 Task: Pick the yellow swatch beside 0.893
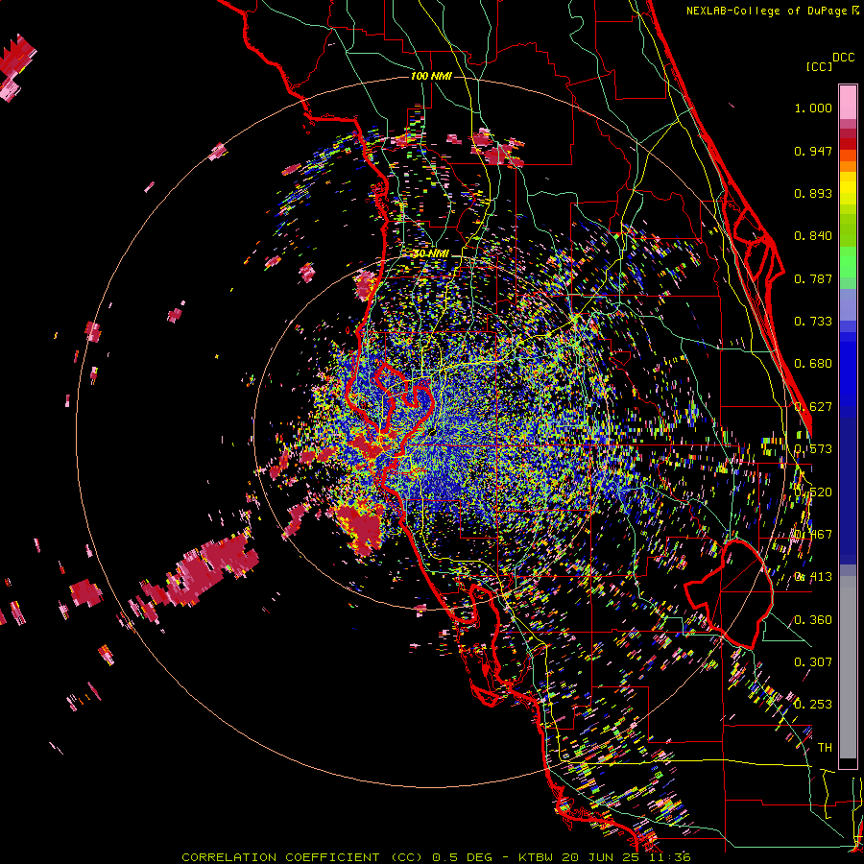(848, 189)
